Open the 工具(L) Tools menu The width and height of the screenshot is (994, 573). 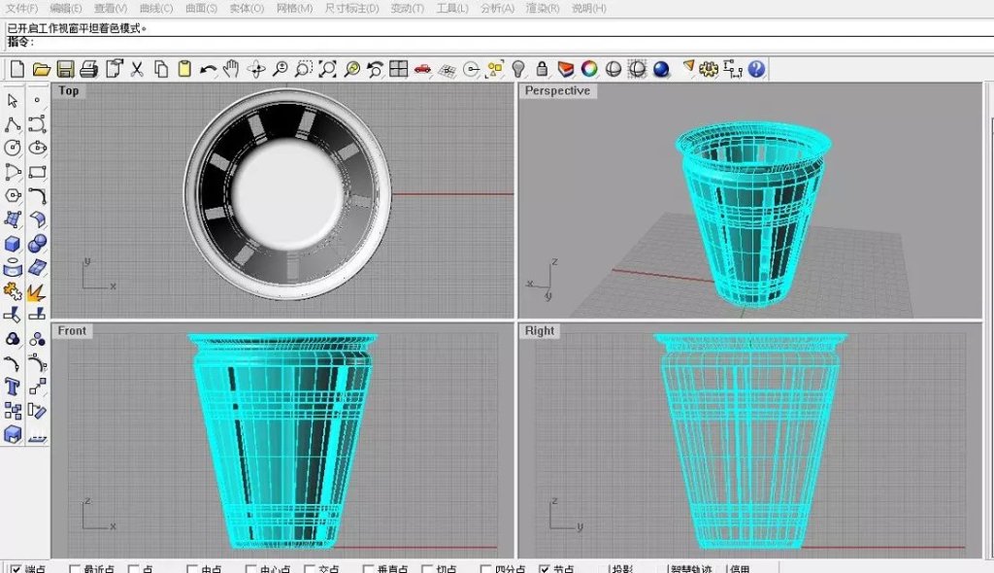(x=452, y=8)
